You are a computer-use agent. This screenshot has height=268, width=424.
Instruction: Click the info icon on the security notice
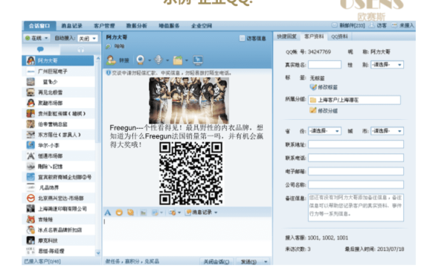coord(109,73)
